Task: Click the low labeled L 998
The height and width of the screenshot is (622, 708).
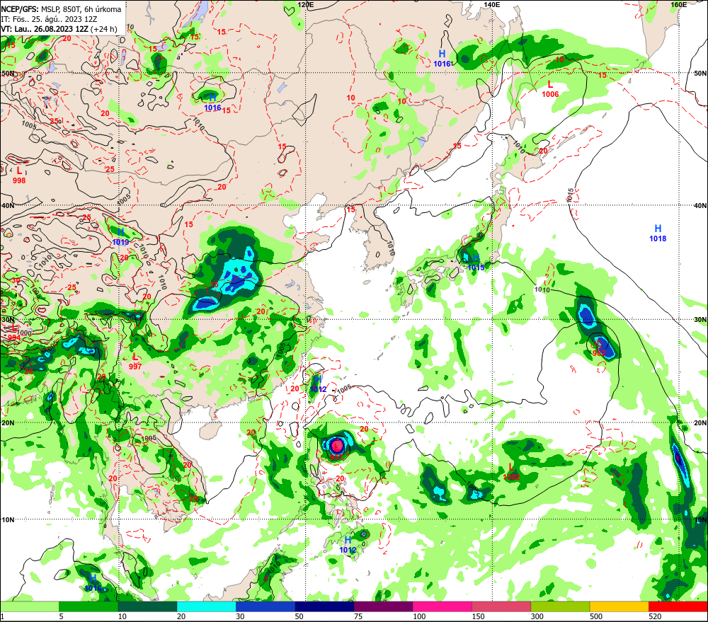Action: (19, 175)
